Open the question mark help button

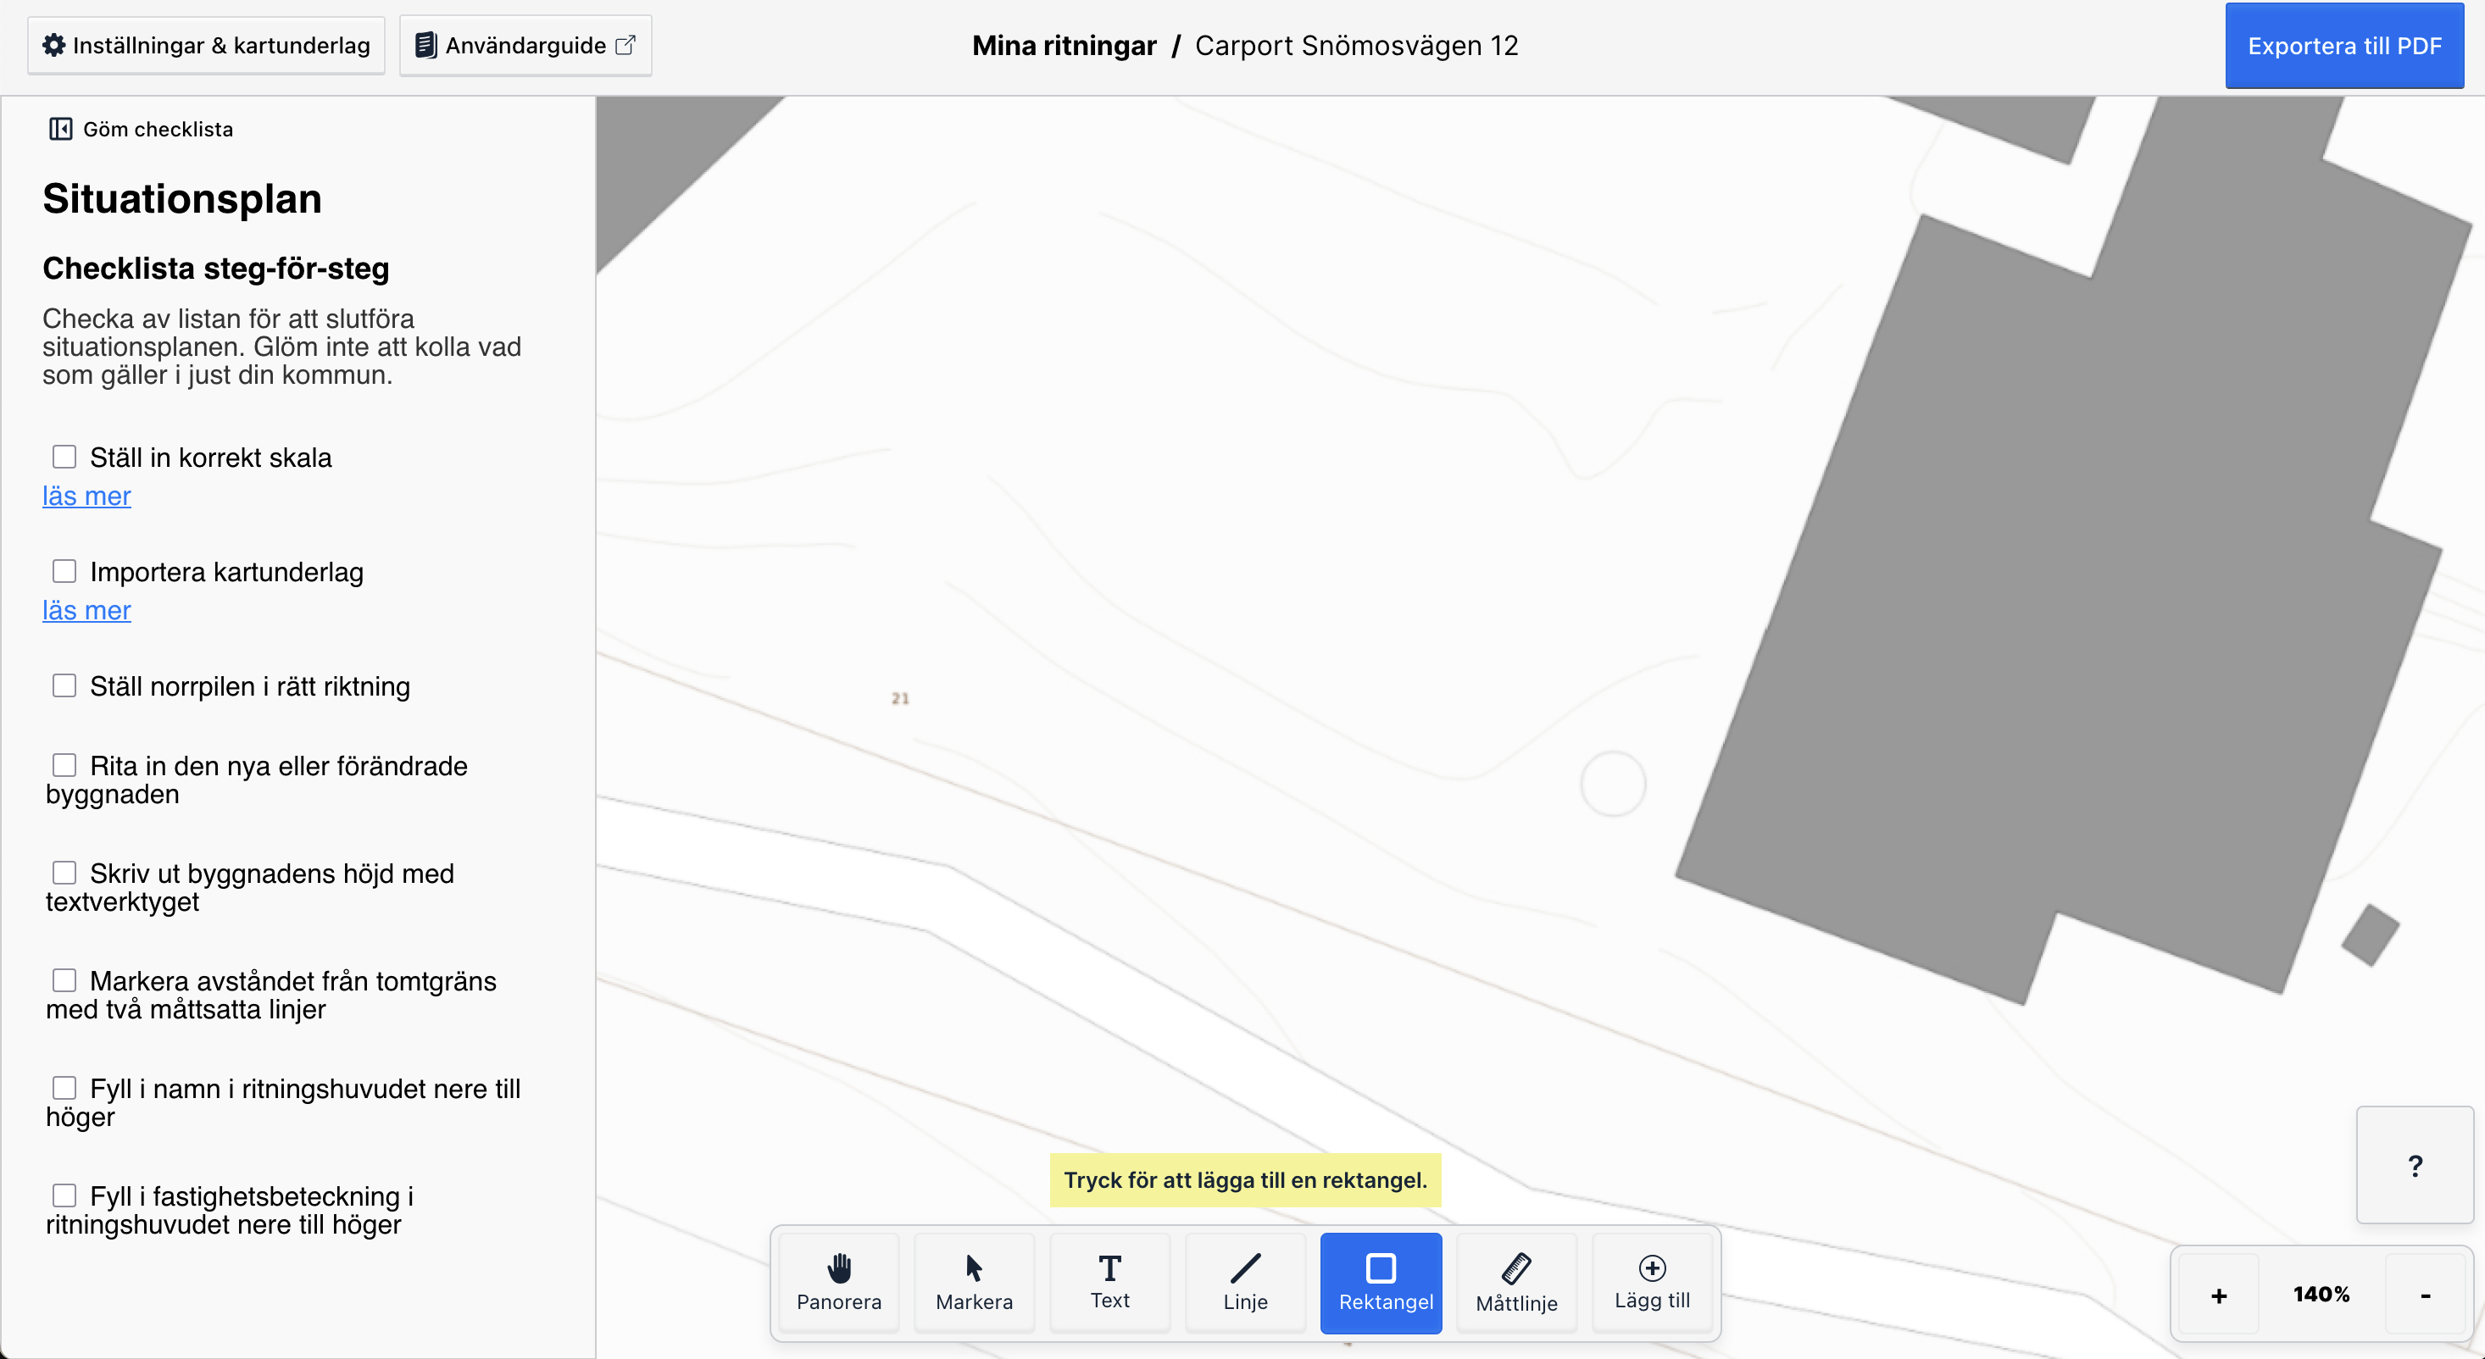click(2415, 1165)
